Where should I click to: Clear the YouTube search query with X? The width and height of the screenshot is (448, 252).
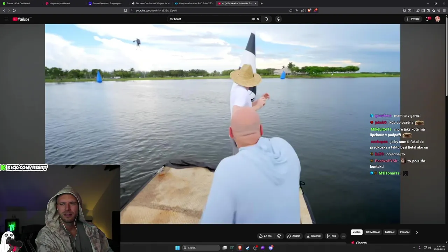pos(258,19)
